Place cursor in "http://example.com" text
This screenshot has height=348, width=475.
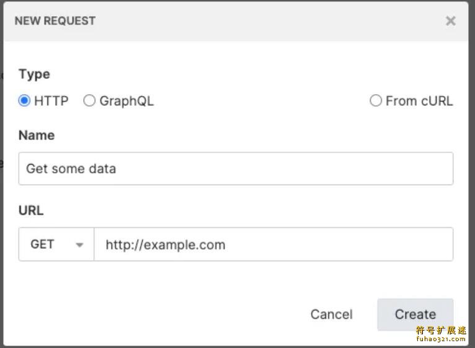coord(166,245)
